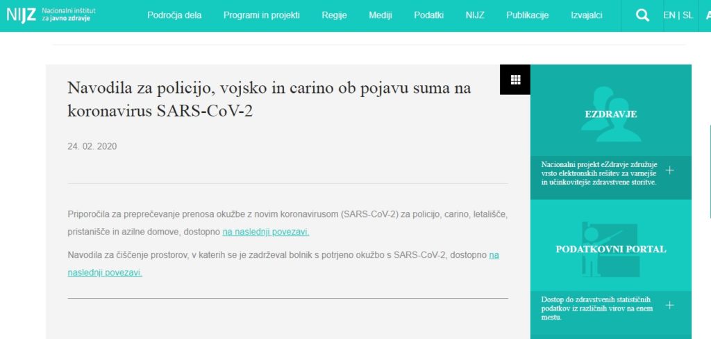Open the PODATKOVNI PORTAL tile
The image size is (711, 339).
610,249
